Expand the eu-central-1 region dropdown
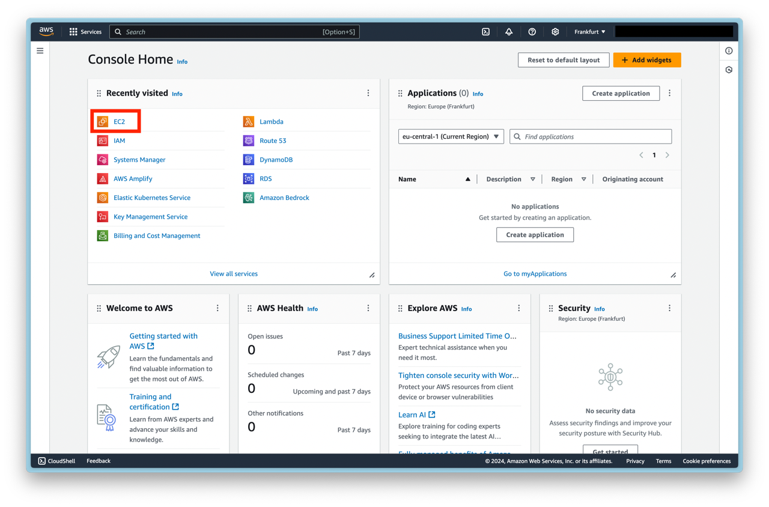Screen dimensions: 769x507 click(x=451, y=136)
